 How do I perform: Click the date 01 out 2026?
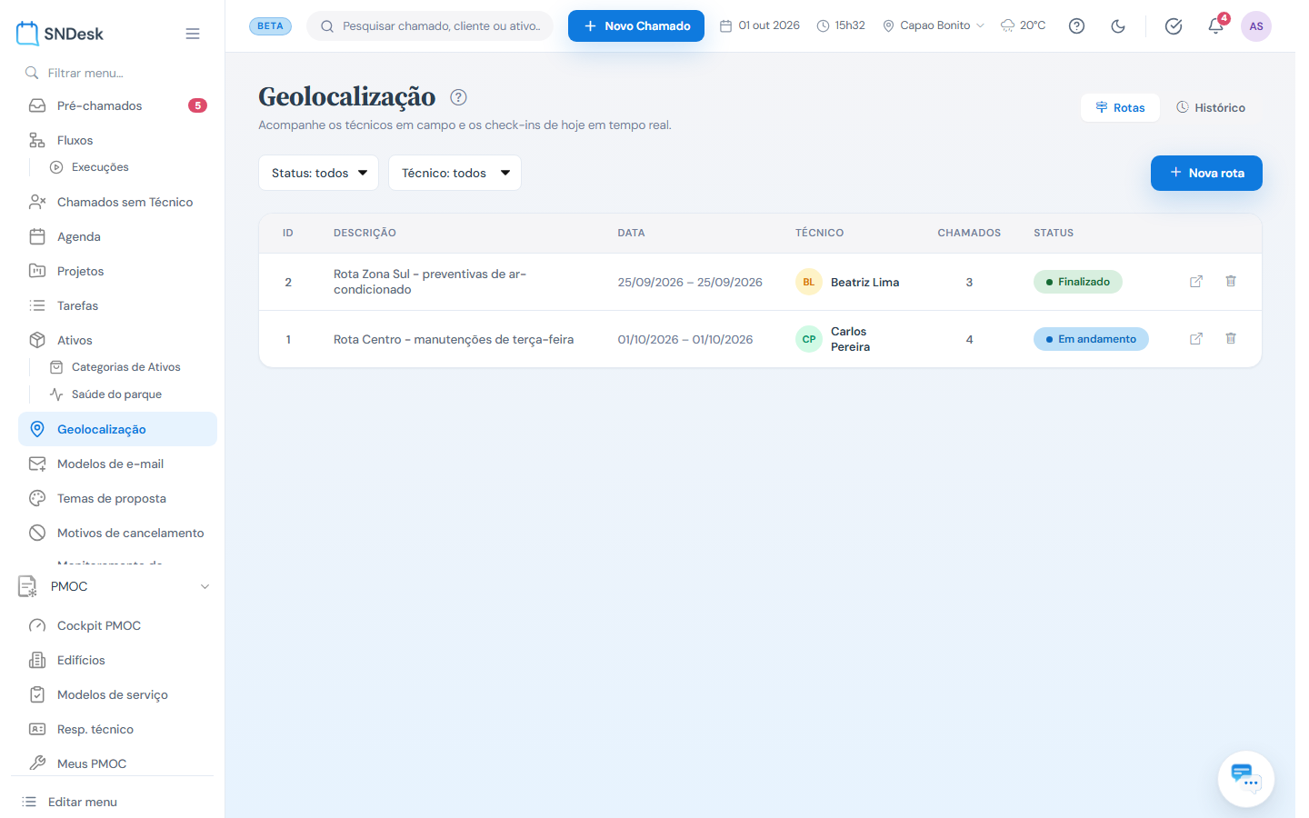[760, 25]
